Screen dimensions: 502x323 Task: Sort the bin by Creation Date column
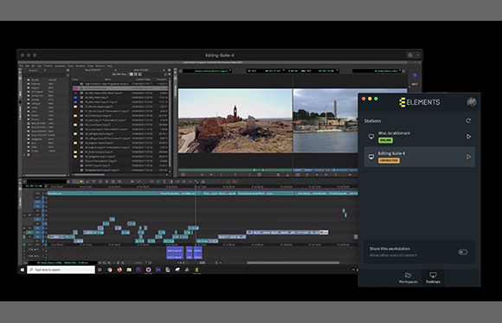(x=143, y=80)
